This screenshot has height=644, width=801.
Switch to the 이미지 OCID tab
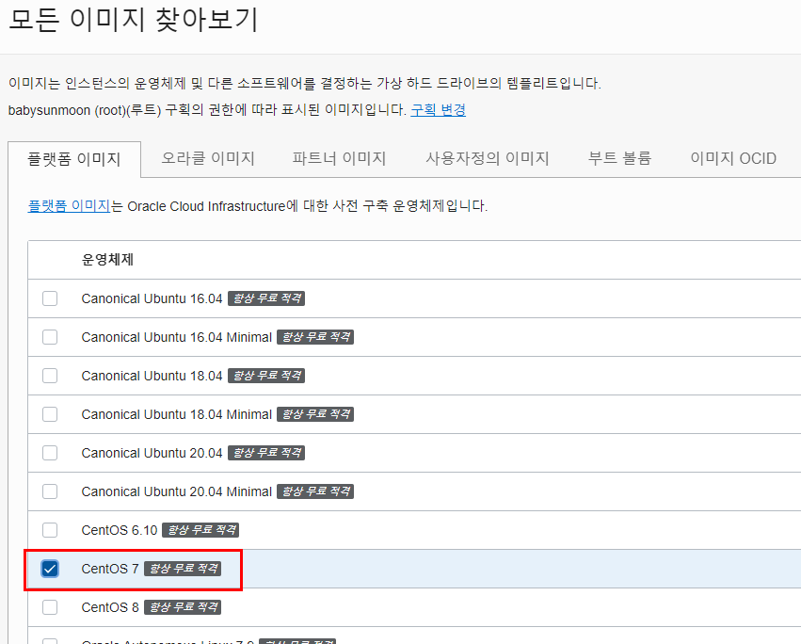pos(733,158)
